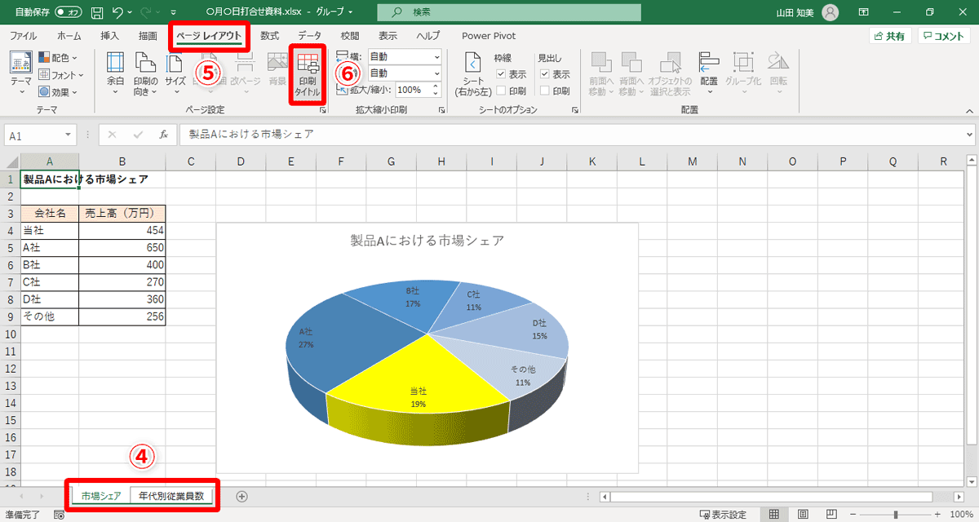Viewport: 979px width, 522px height.
Task: Click the テーマ (Themes) icon
Action: click(x=20, y=67)
